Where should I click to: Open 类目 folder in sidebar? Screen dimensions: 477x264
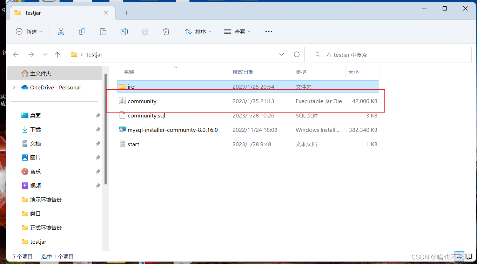click(31, 214)
